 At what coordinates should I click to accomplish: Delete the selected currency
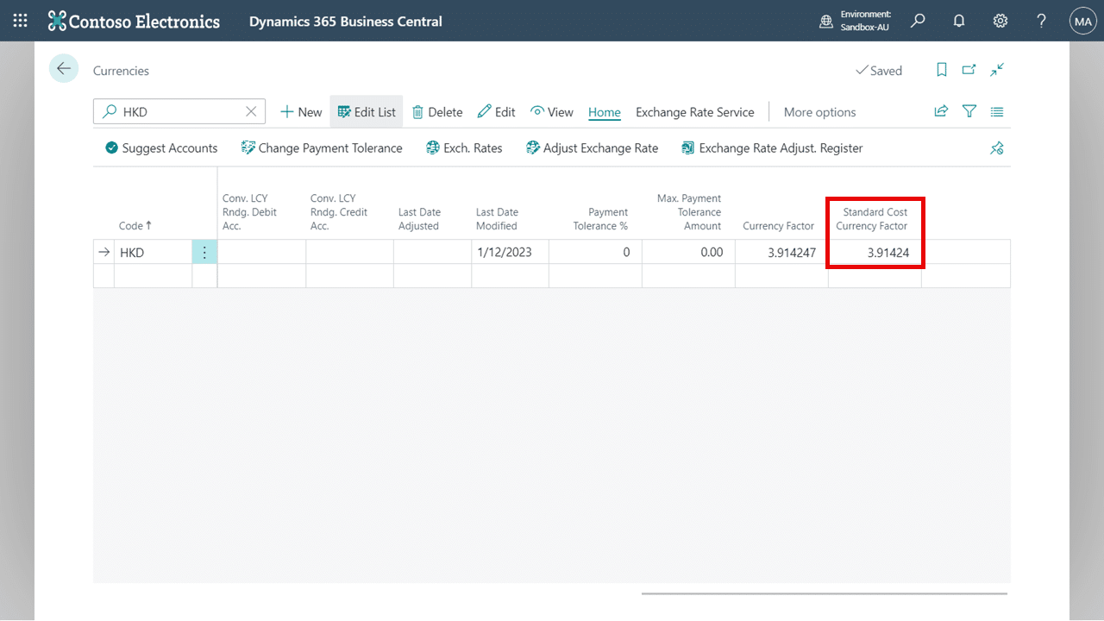(x=437, y=112)
